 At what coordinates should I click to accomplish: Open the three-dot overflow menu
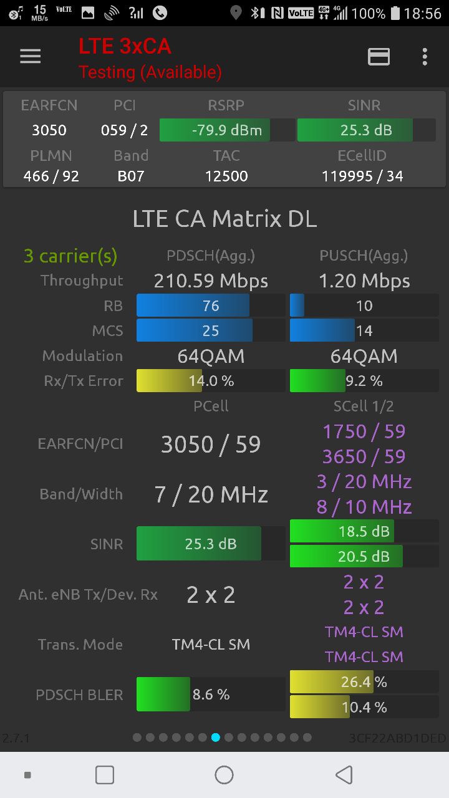[x=425, y=57]
